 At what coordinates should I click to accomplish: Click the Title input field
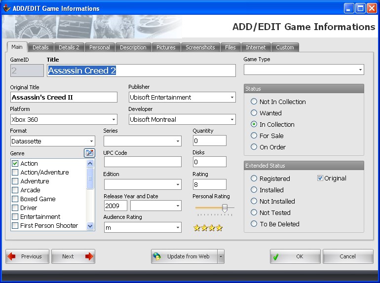pyautogui.click(x=141, y=71)
